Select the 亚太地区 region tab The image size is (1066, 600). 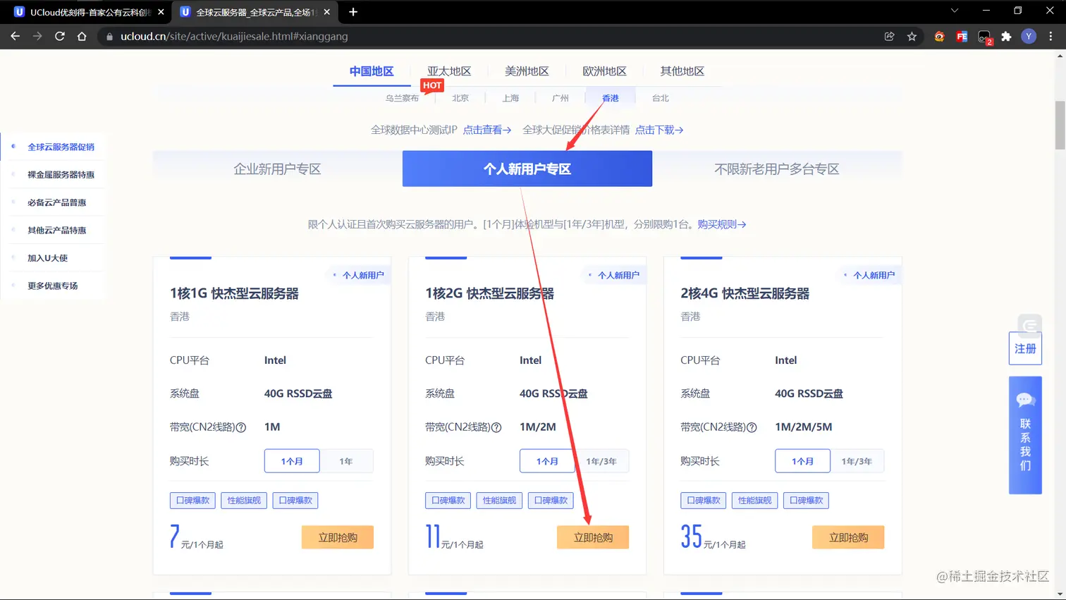(x=449, y=71)
